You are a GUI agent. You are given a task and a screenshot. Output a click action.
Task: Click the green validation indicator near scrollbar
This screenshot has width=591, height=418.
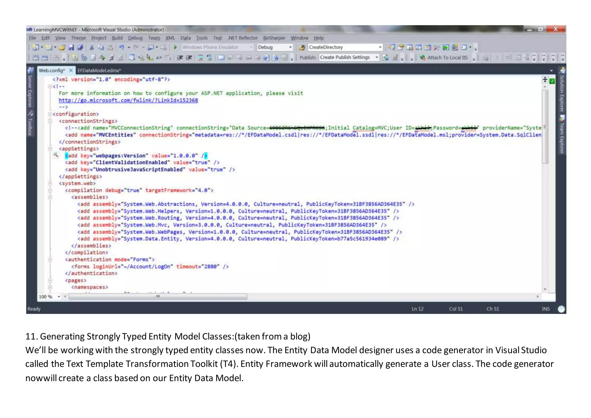[552, 81]
